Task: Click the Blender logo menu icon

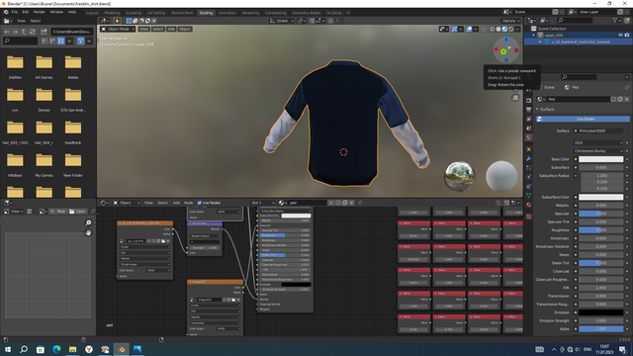Action: click(x=6, y=12)
